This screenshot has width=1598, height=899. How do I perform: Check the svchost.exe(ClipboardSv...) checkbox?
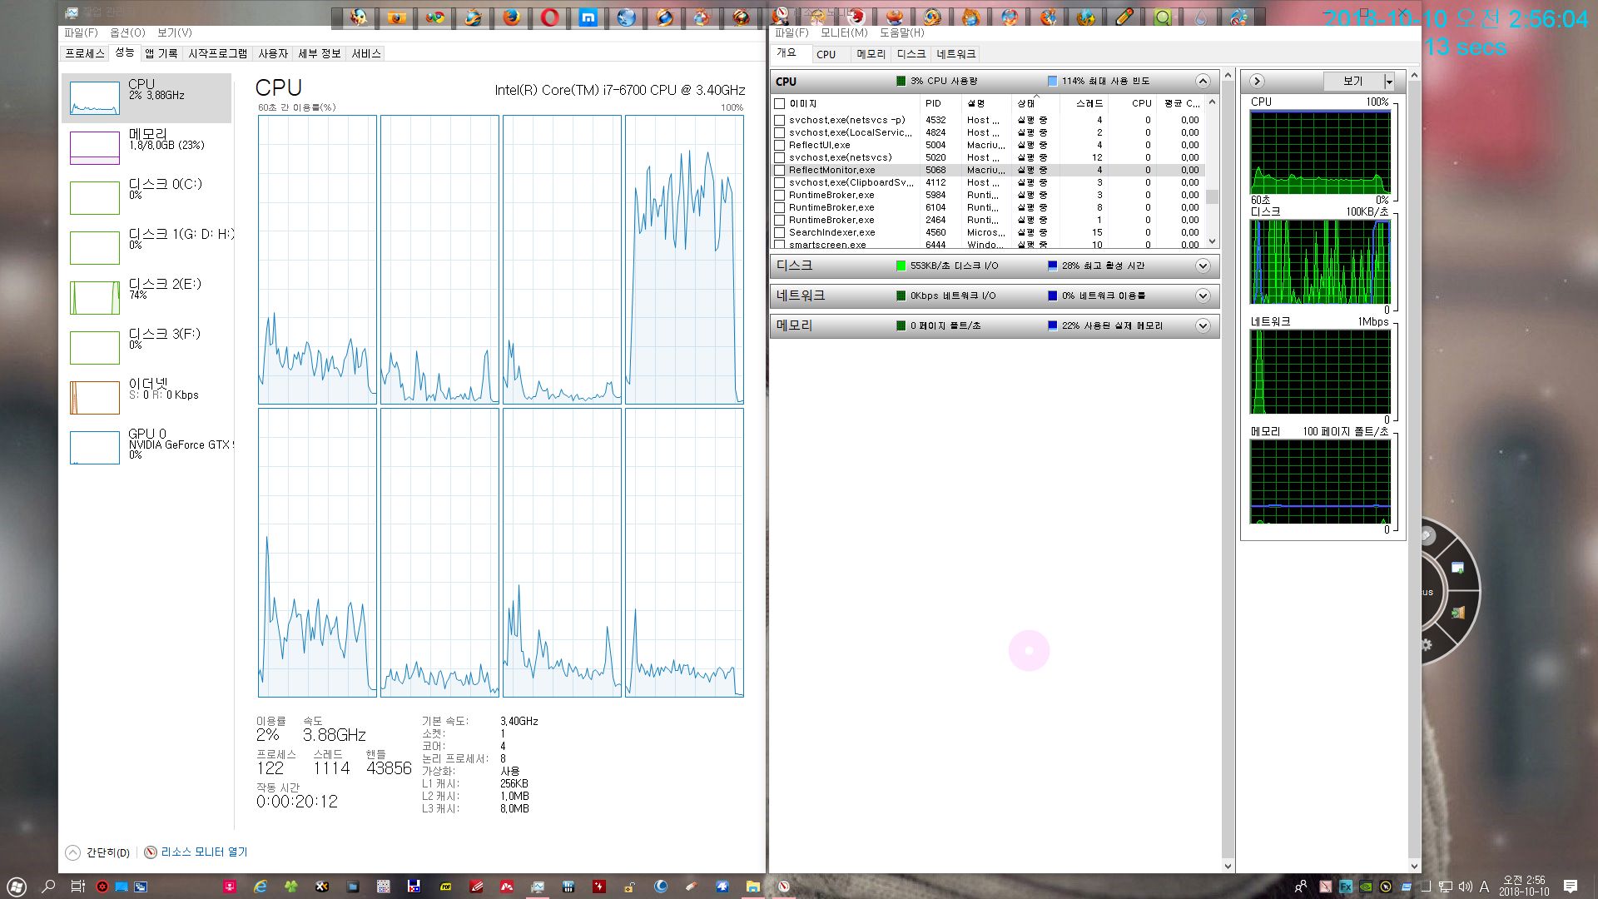click(780, 182)
